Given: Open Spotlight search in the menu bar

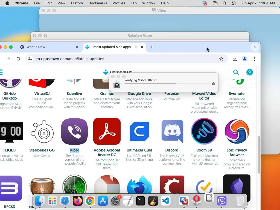Looking at the screenshot, I should tap(224, 3).
